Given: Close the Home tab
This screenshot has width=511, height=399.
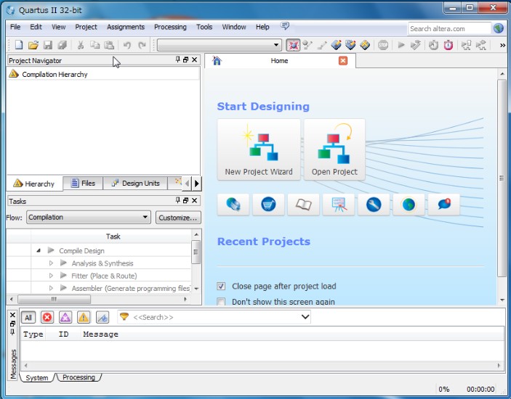Looking at the screenshot, I should pos(343,60).
